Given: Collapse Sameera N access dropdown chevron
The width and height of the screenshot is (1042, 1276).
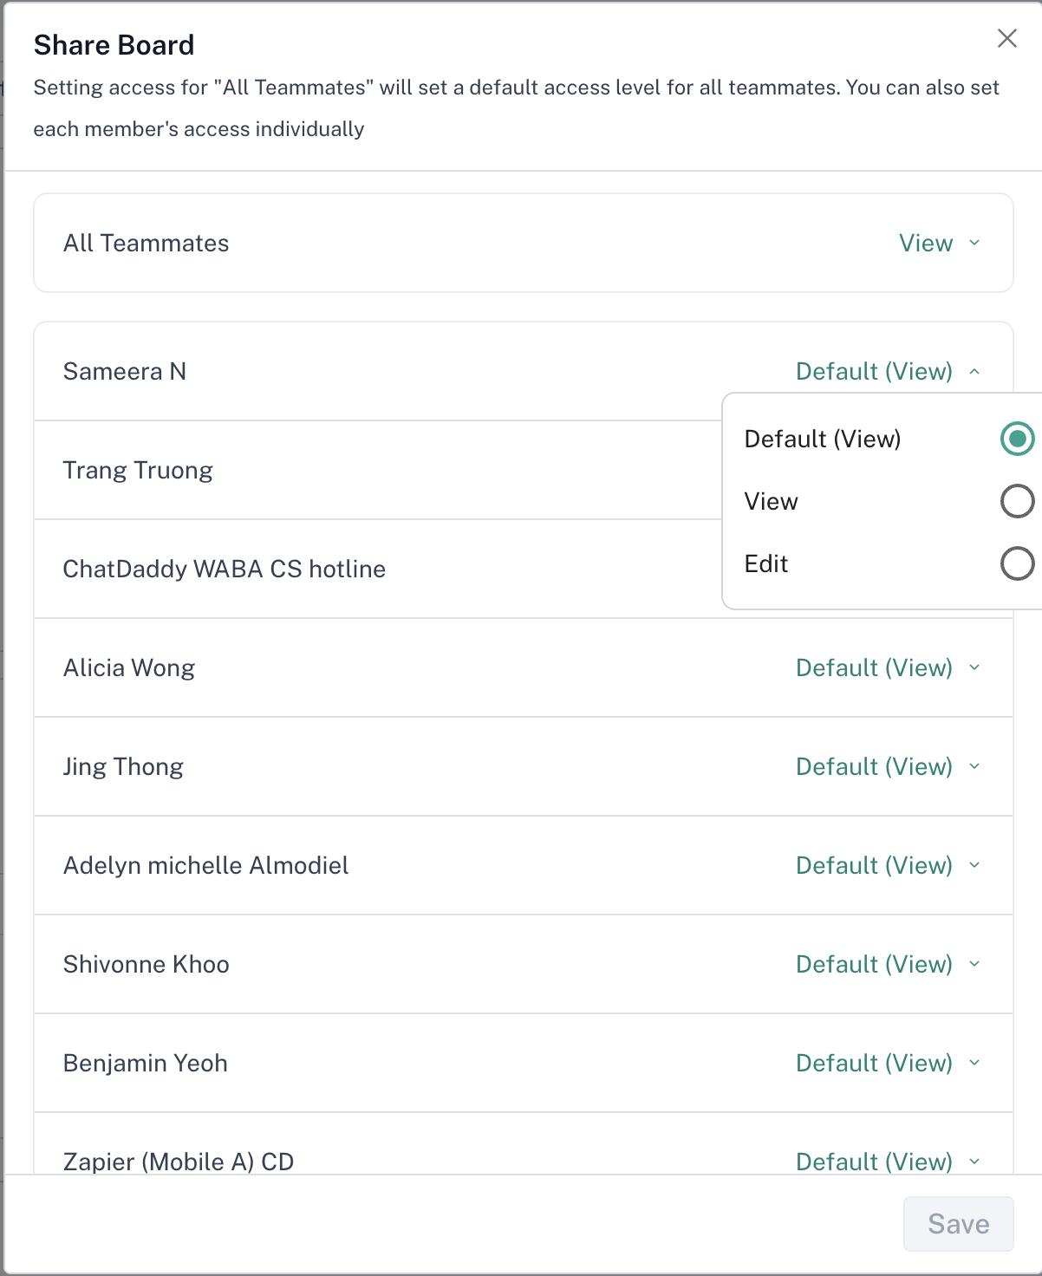Looking at the screenshot, I should [974, 372].
